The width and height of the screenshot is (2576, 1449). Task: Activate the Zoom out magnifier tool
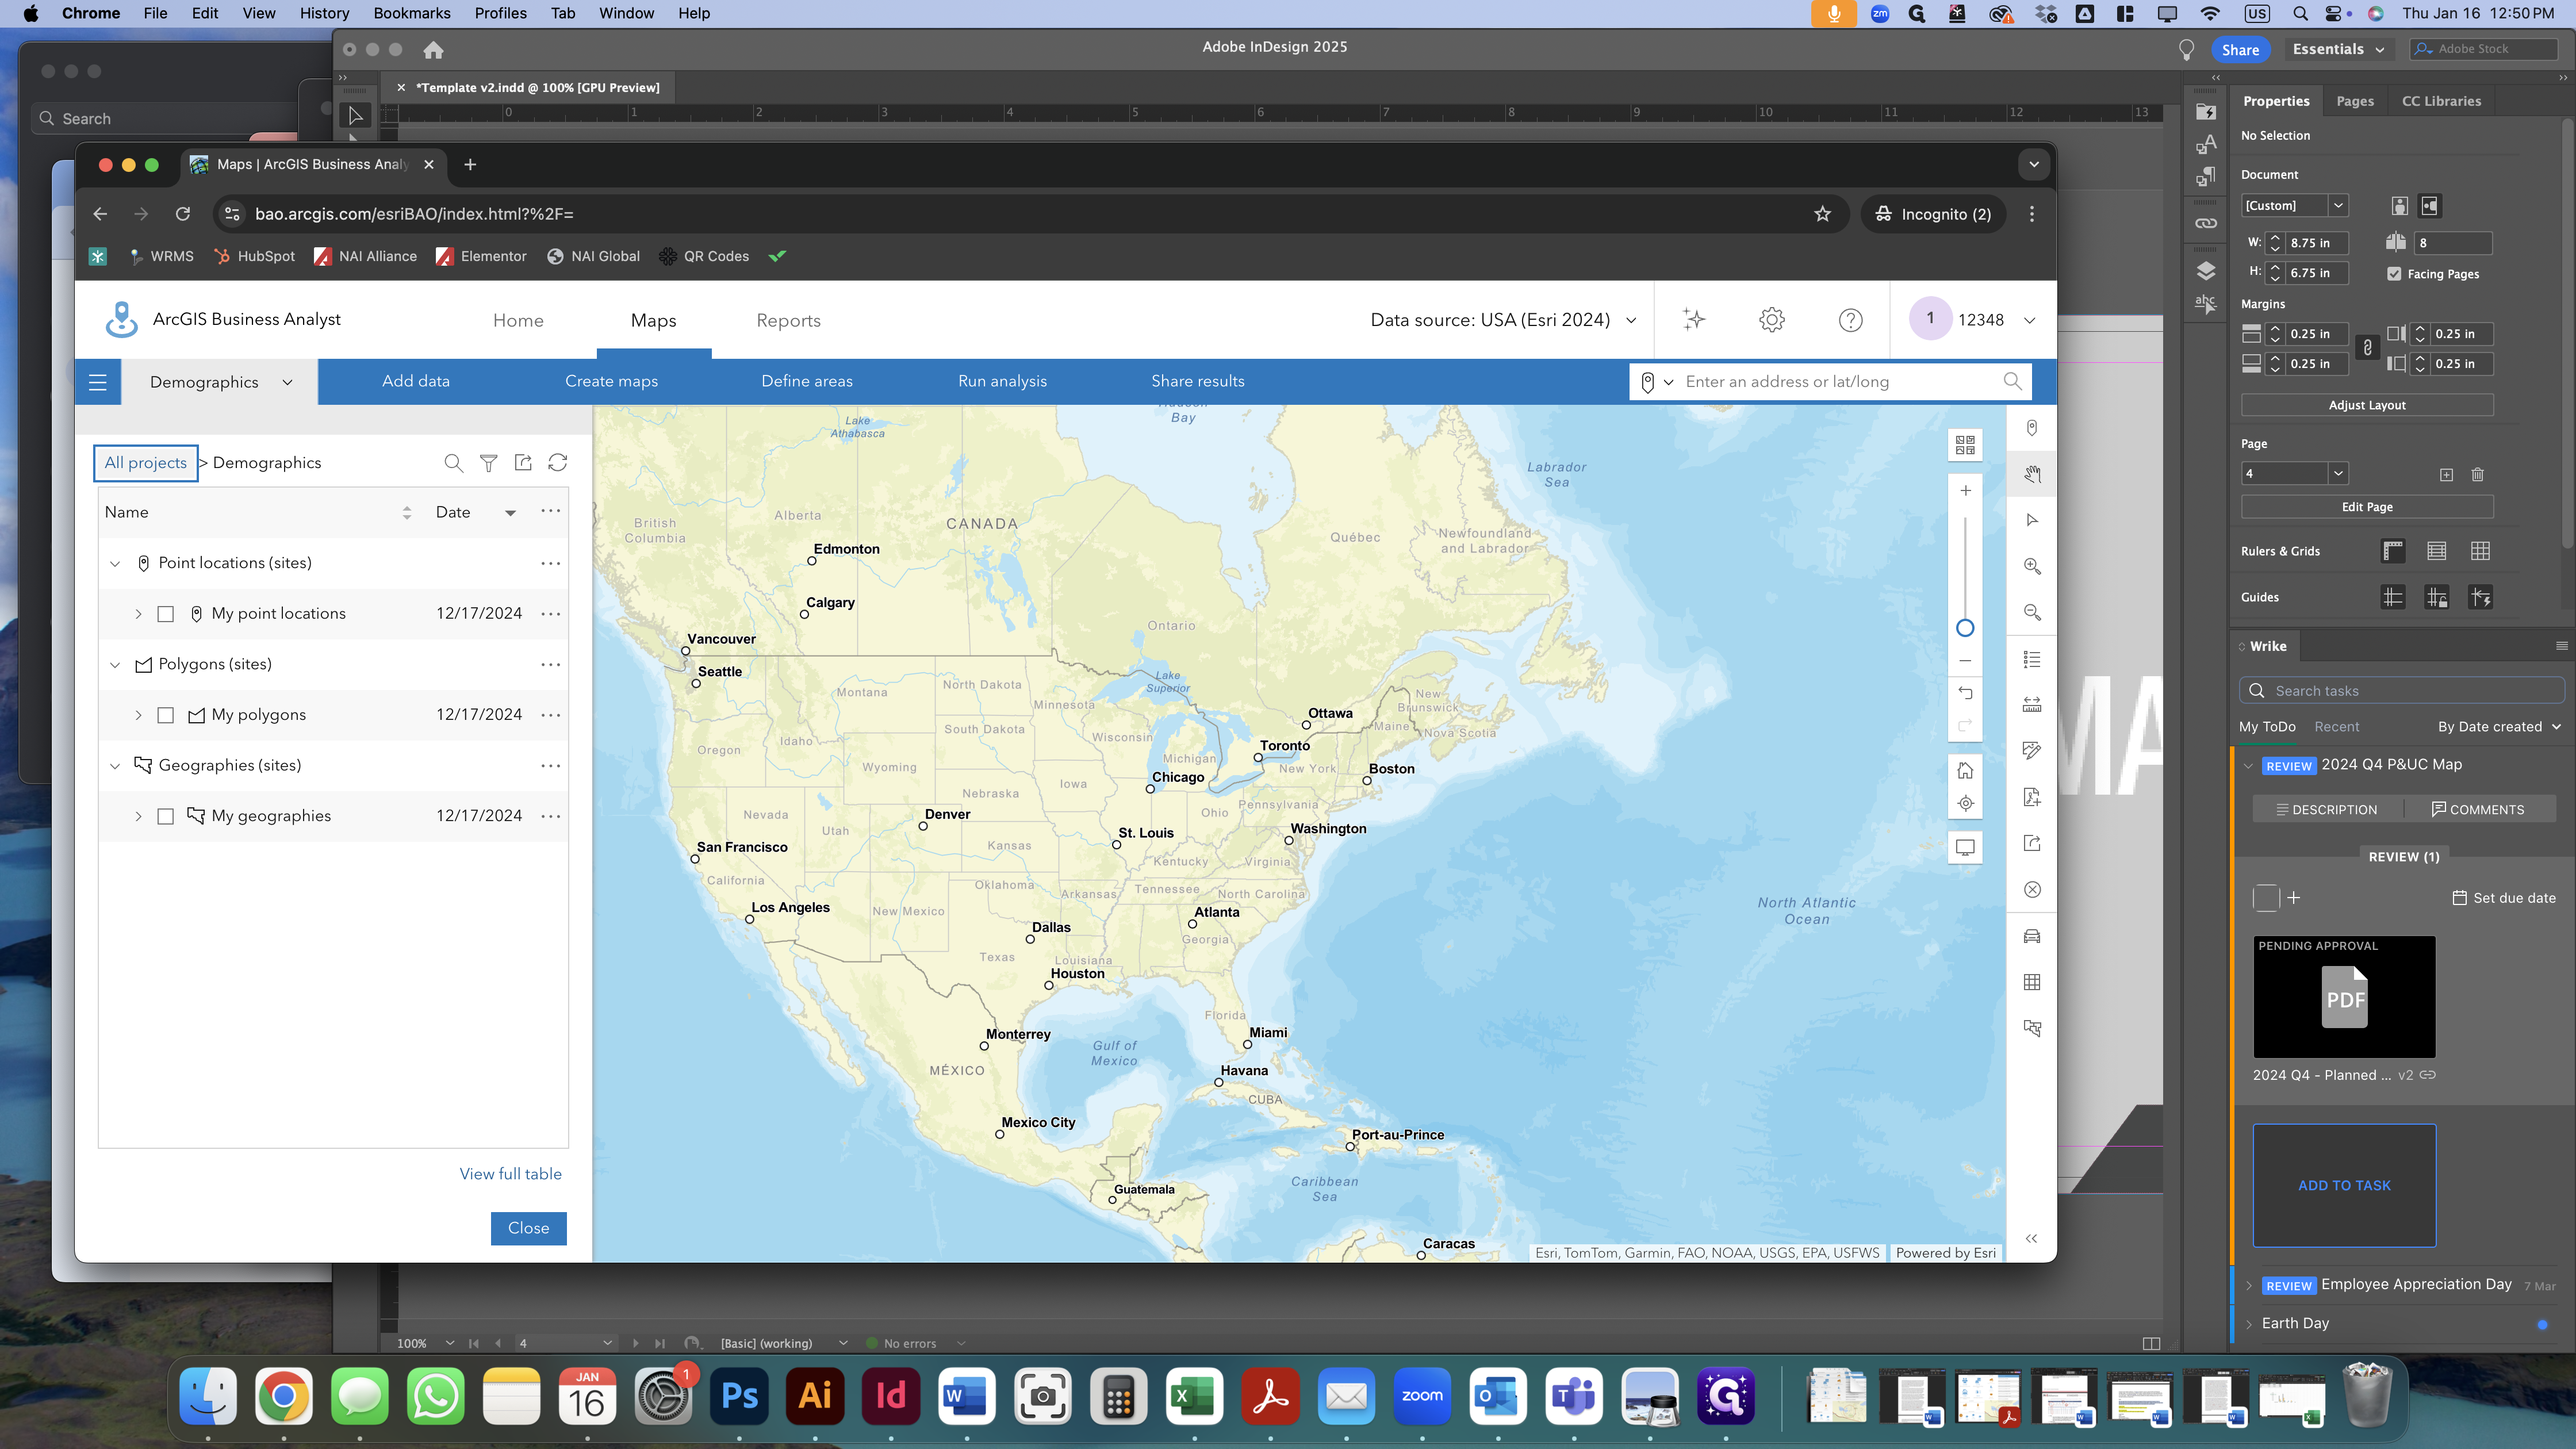2032,612
